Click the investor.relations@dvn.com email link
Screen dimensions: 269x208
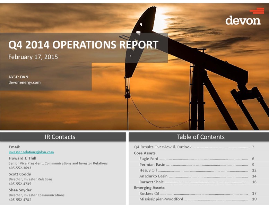coord(31,152)
